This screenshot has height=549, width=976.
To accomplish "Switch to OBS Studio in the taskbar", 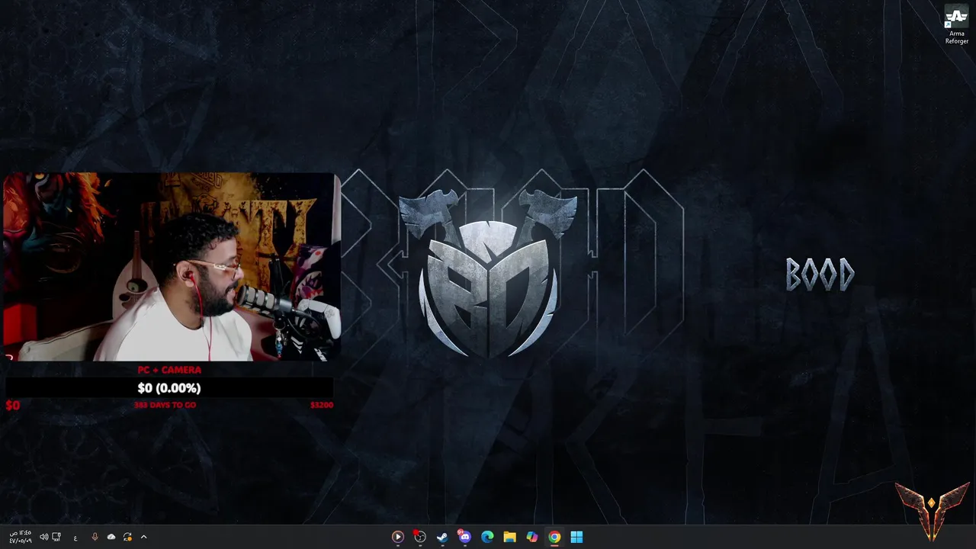I will coord(419,537).
